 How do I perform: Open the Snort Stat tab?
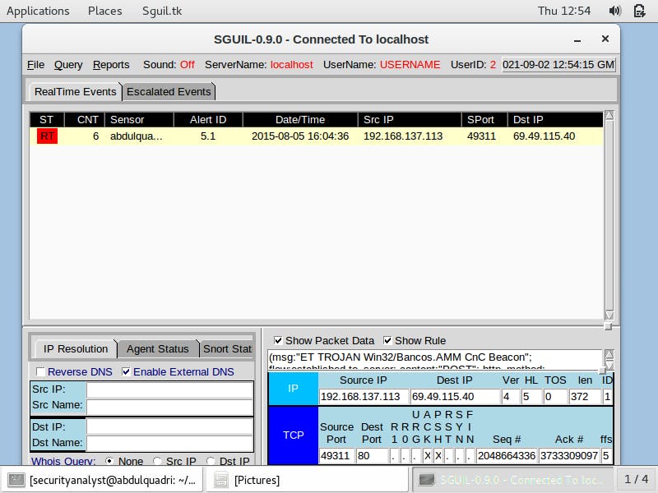point(227,348)
